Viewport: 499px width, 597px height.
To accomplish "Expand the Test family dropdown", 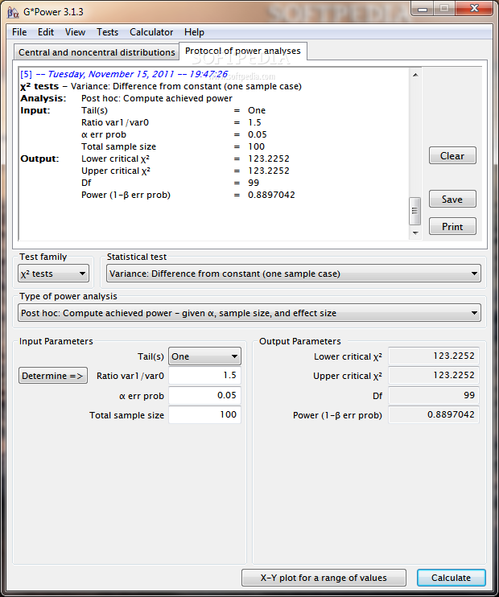I will coord(53,274).
